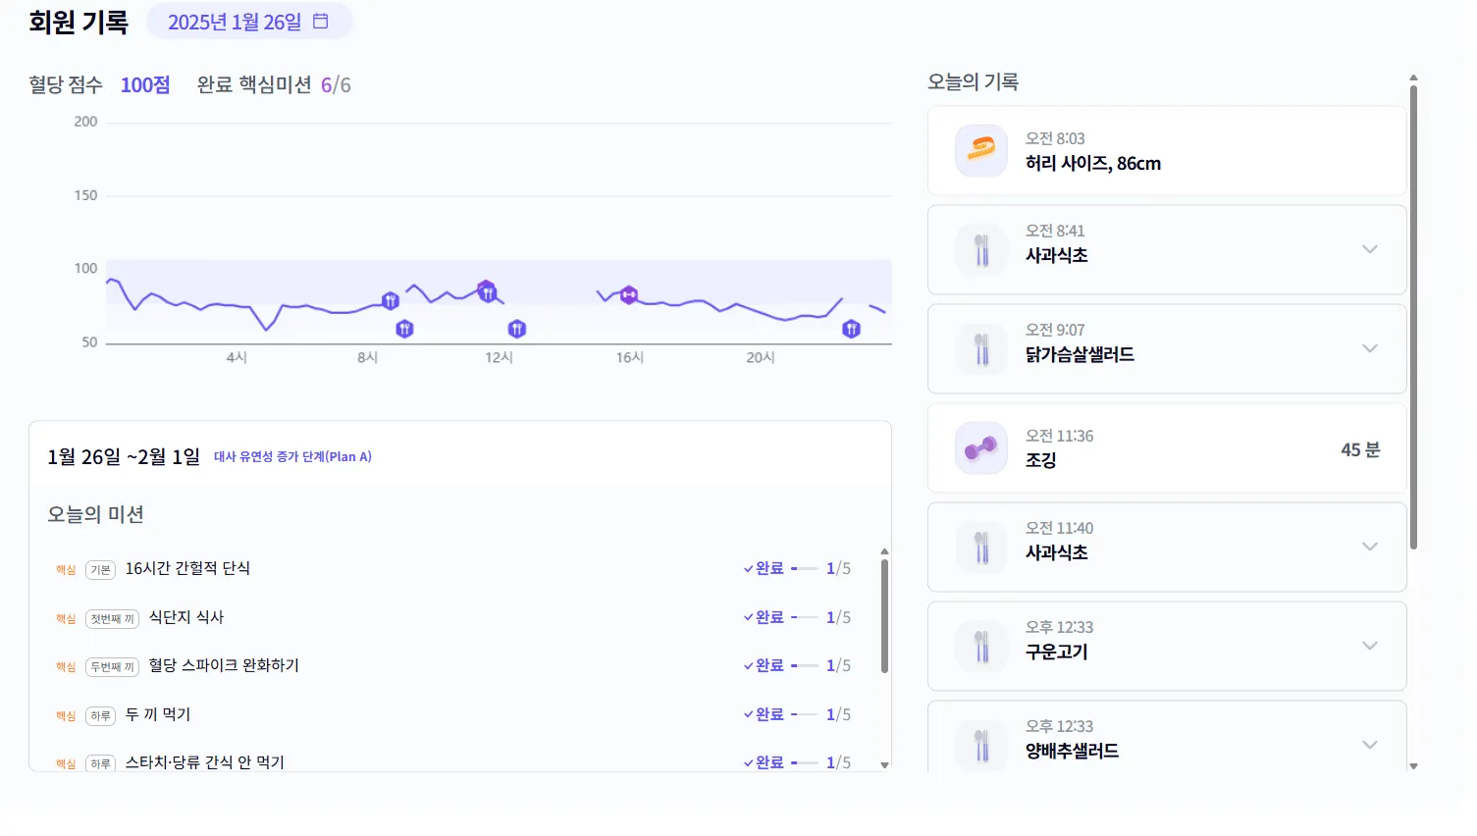1477x836 pixels.
Task: Expand the 오전 8:41 사과식초 record chevron
Action: 1370,249
